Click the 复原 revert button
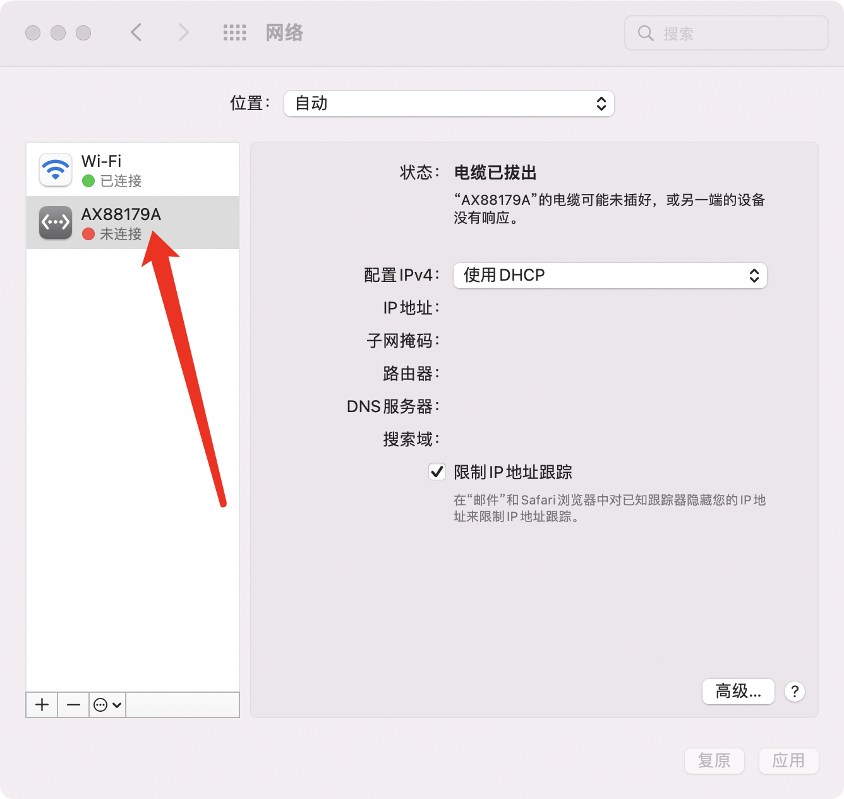 coord(714,760)
